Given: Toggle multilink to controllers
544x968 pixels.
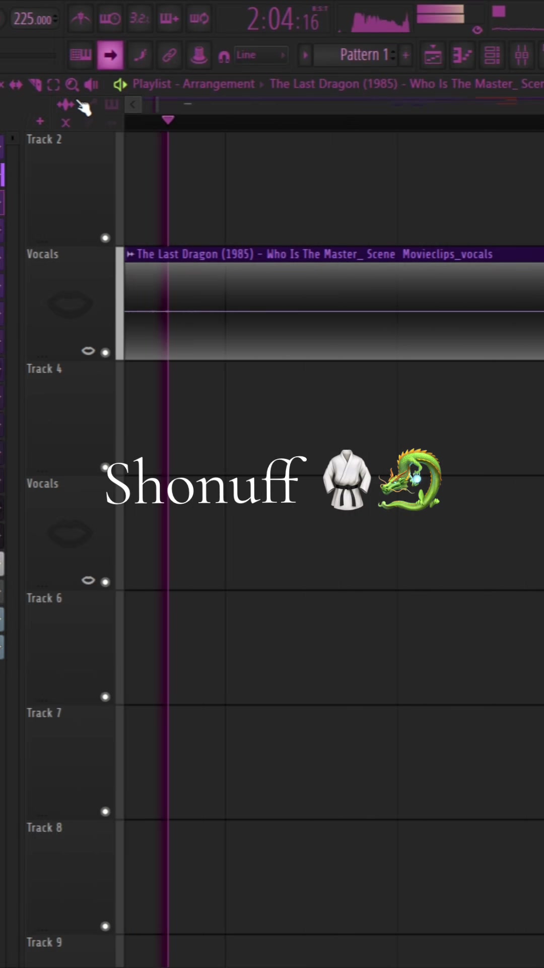Looking at the screenshot, I should [x=169, y=55].
